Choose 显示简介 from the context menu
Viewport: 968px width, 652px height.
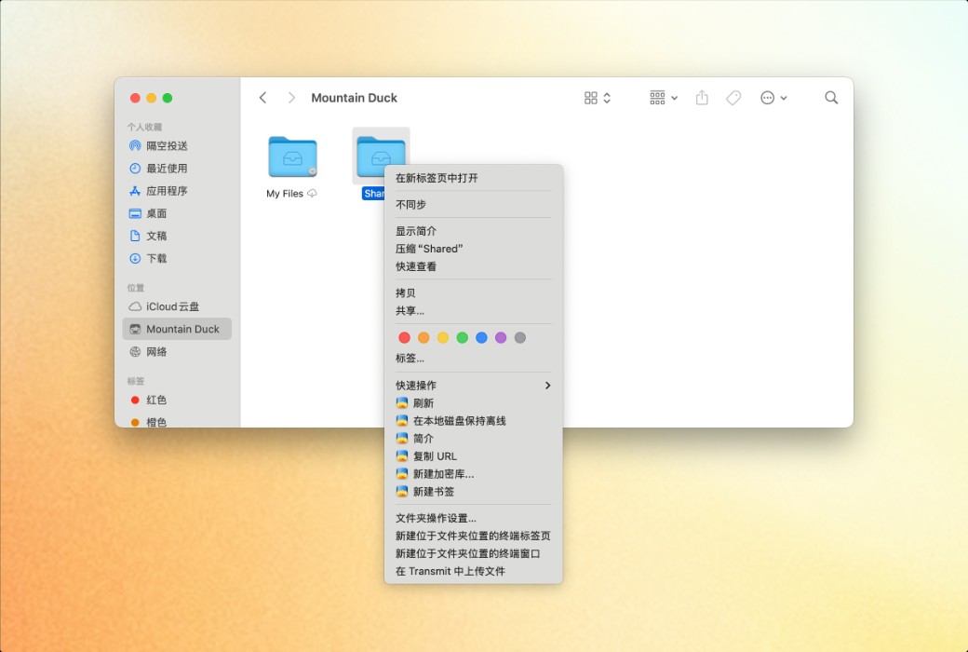(474, 231)
